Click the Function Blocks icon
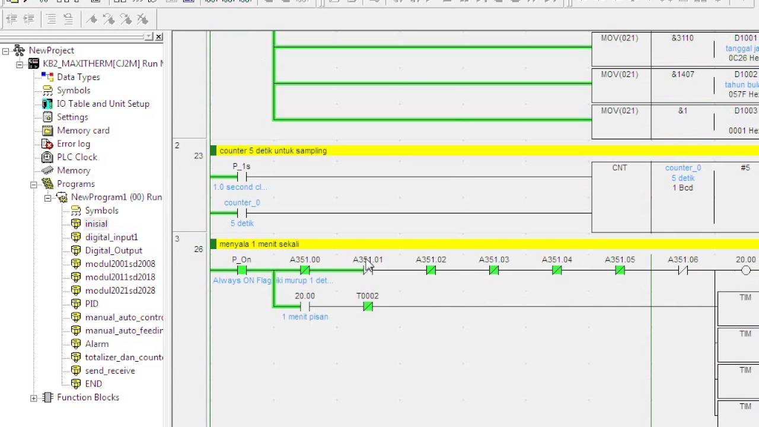The width and height of the screenshot is (759, 427). [47, 397]
